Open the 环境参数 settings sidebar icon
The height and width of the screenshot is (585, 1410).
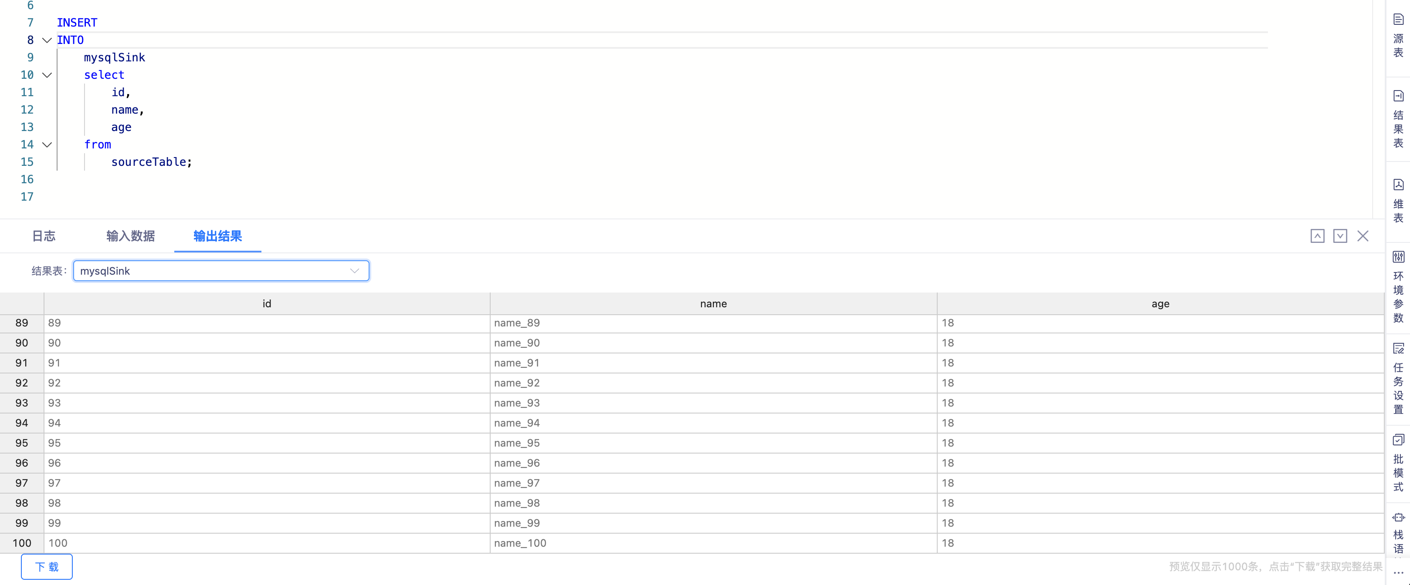[x=1398, y=257]
